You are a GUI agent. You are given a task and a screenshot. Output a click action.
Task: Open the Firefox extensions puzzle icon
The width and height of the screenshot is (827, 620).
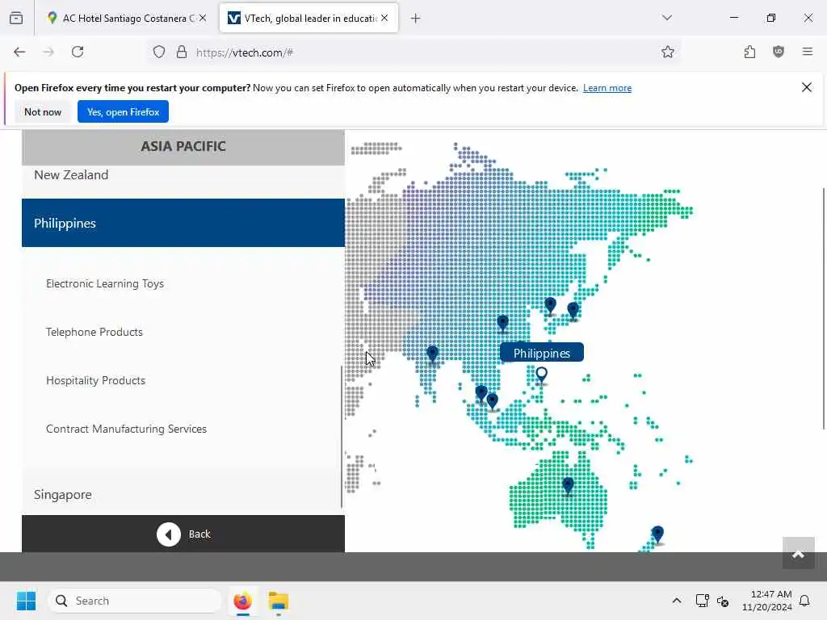[x=749, y=52]
